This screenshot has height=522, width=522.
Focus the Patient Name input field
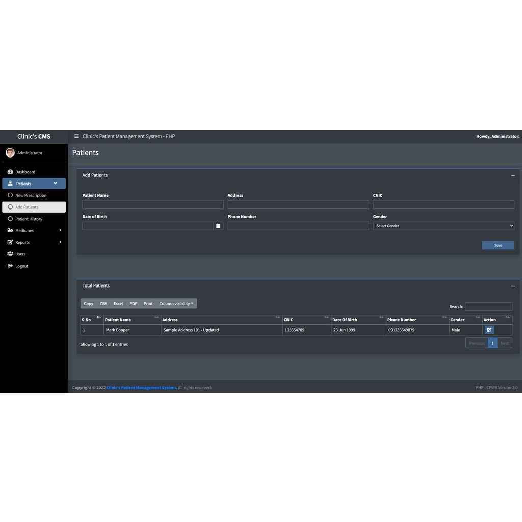[x=153, y=205]
